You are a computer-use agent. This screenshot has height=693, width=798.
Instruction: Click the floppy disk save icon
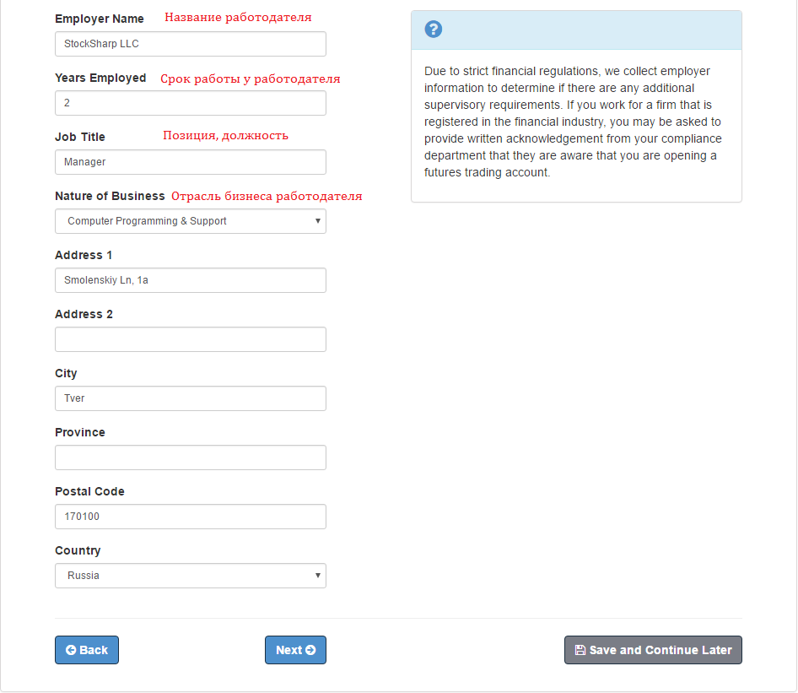580,650
